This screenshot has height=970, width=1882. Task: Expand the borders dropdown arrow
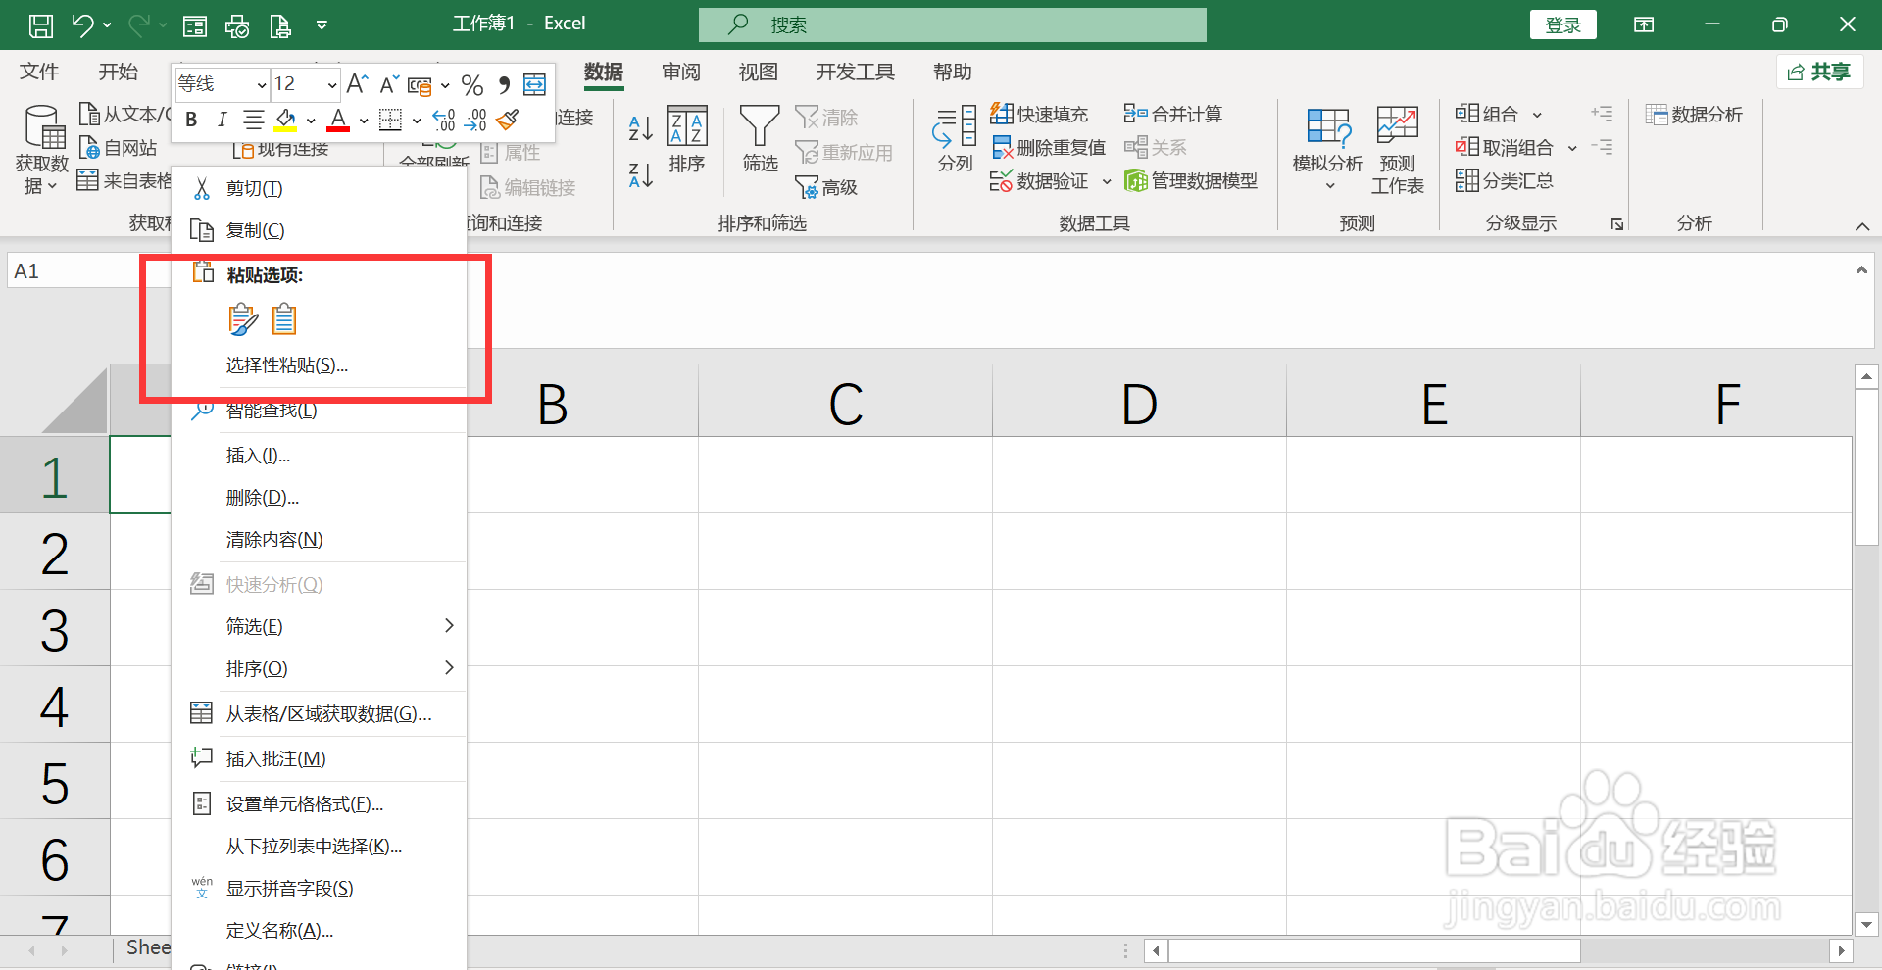pos(417,121)
